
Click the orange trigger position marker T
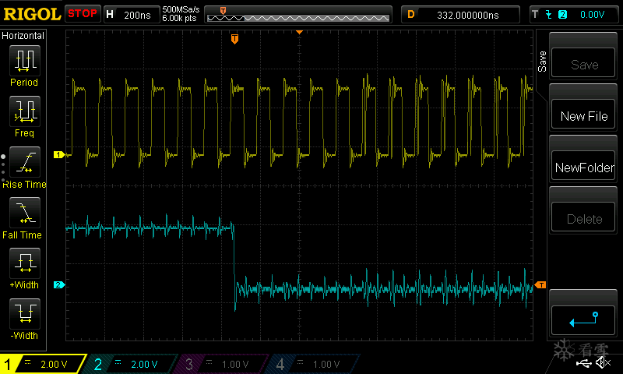235,39
